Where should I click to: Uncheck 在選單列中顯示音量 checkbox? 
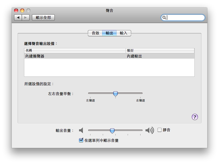pyautogui.click(x=81, y=140)
